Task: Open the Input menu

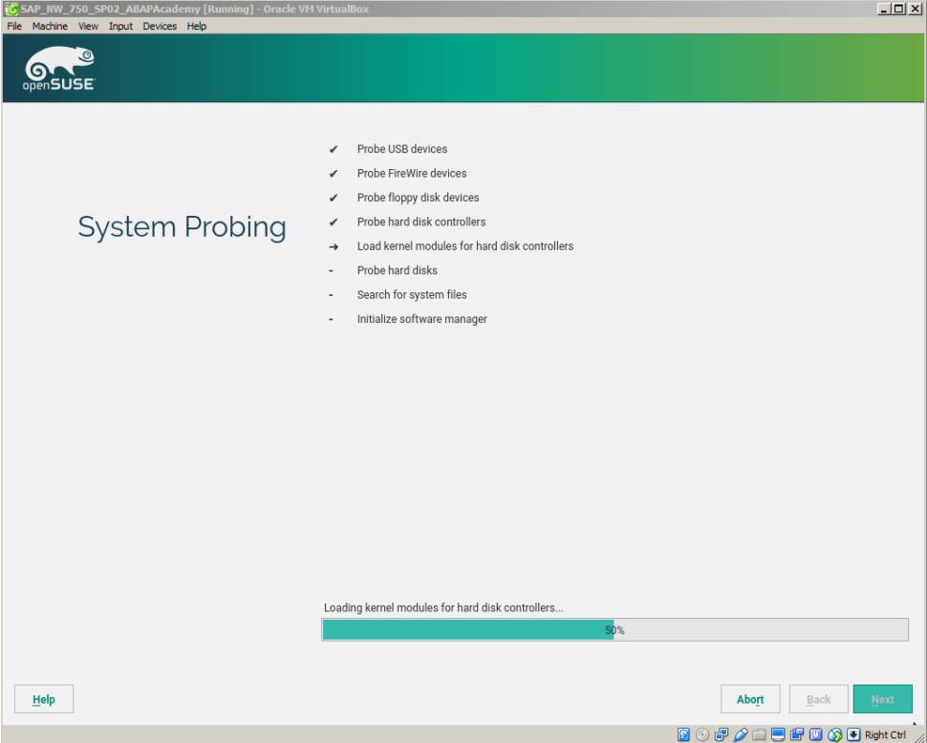Action: 119,26
